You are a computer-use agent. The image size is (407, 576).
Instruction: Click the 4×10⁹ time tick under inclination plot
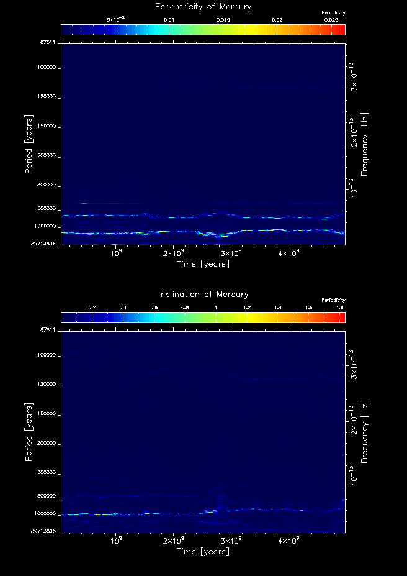tap(288, 541)
